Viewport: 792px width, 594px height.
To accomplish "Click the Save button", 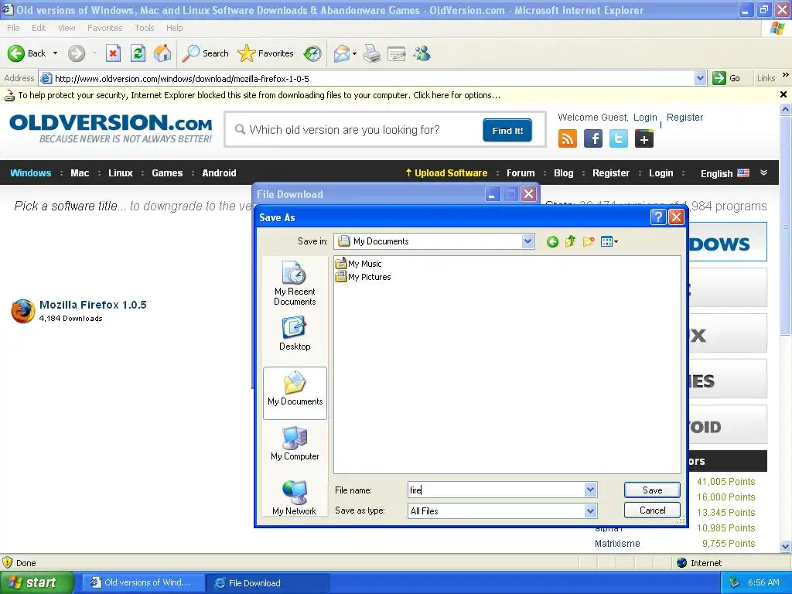I will 652,490.
